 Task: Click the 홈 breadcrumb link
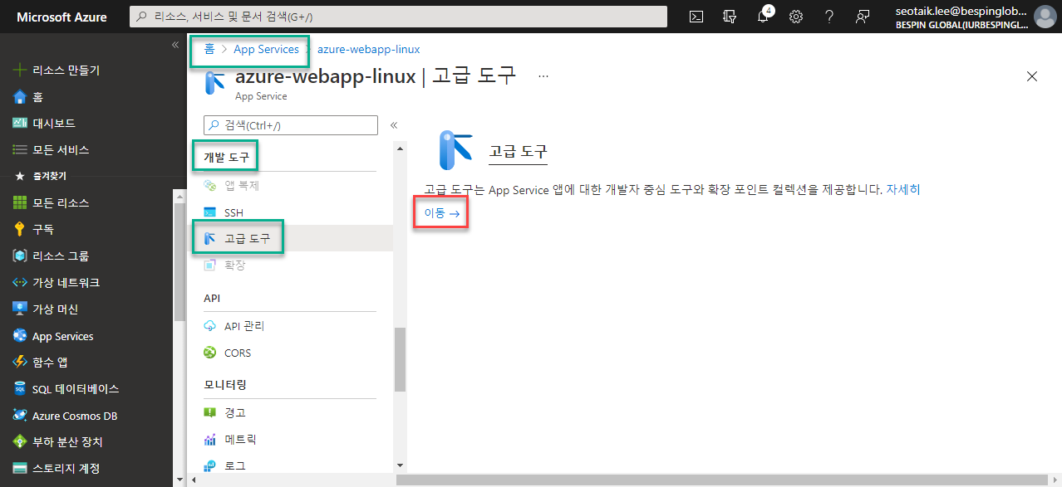210,49
